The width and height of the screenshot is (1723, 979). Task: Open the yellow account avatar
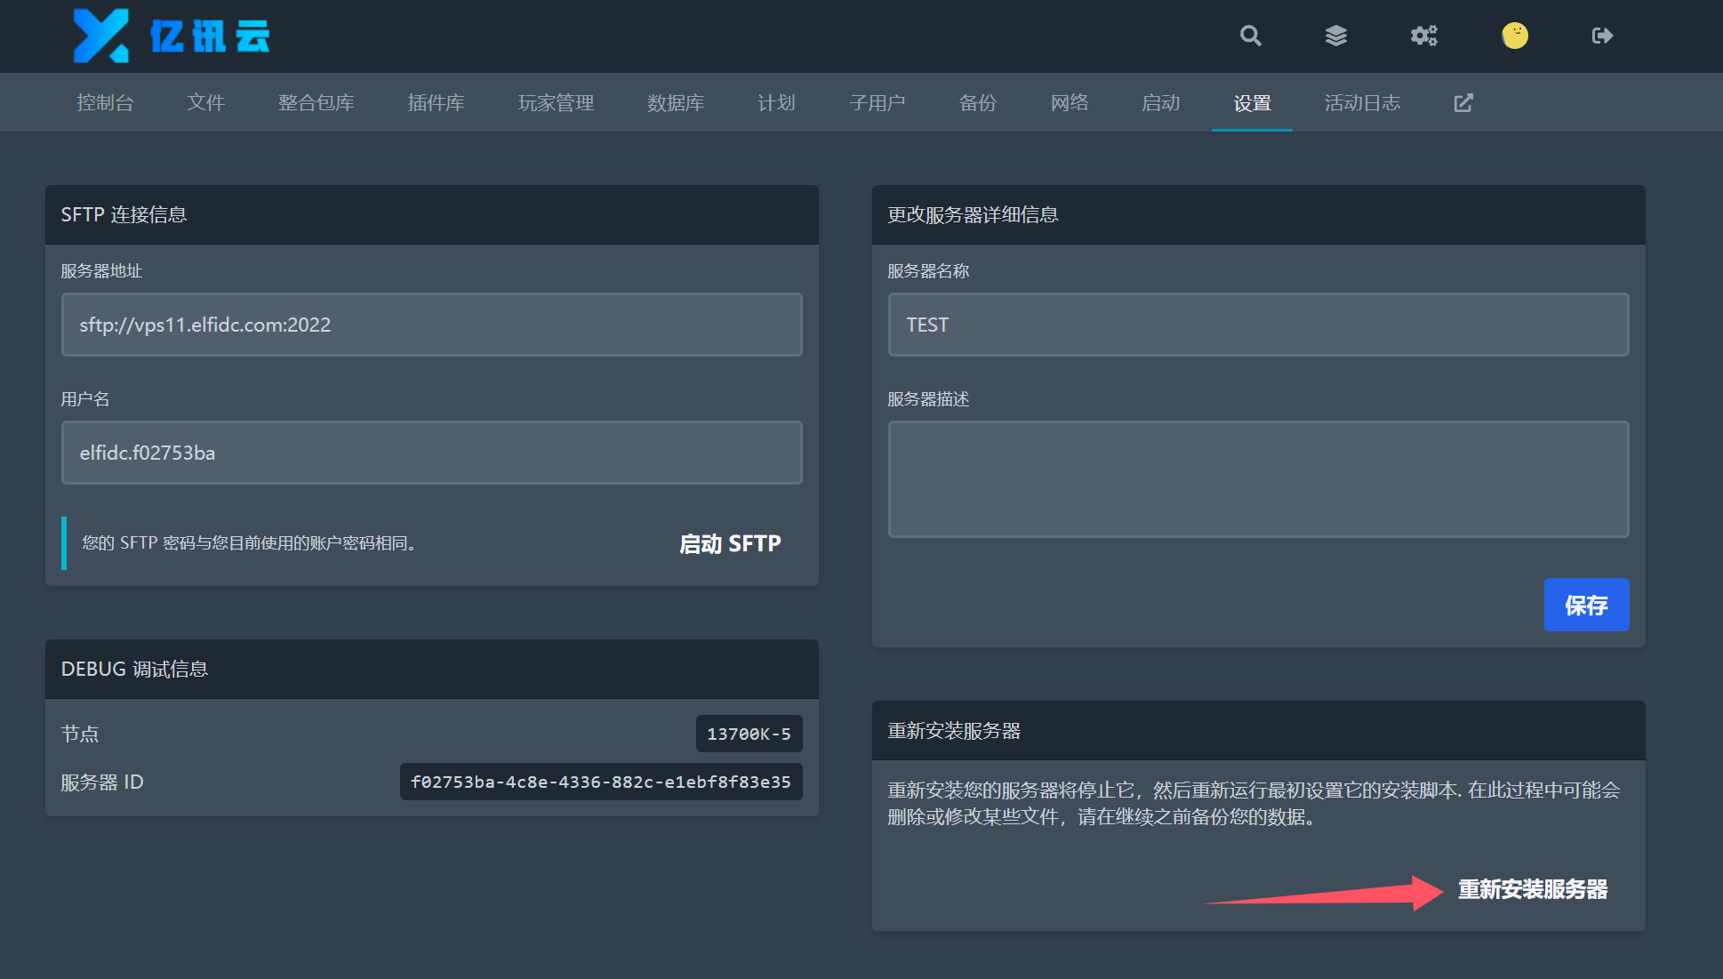pos(1514,36)
